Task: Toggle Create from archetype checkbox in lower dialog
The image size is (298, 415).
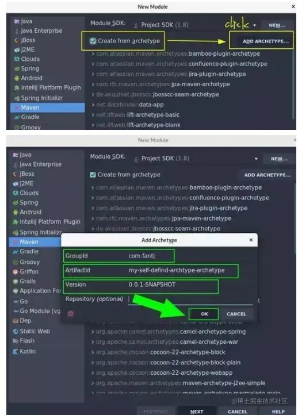Action: (93, 175)
